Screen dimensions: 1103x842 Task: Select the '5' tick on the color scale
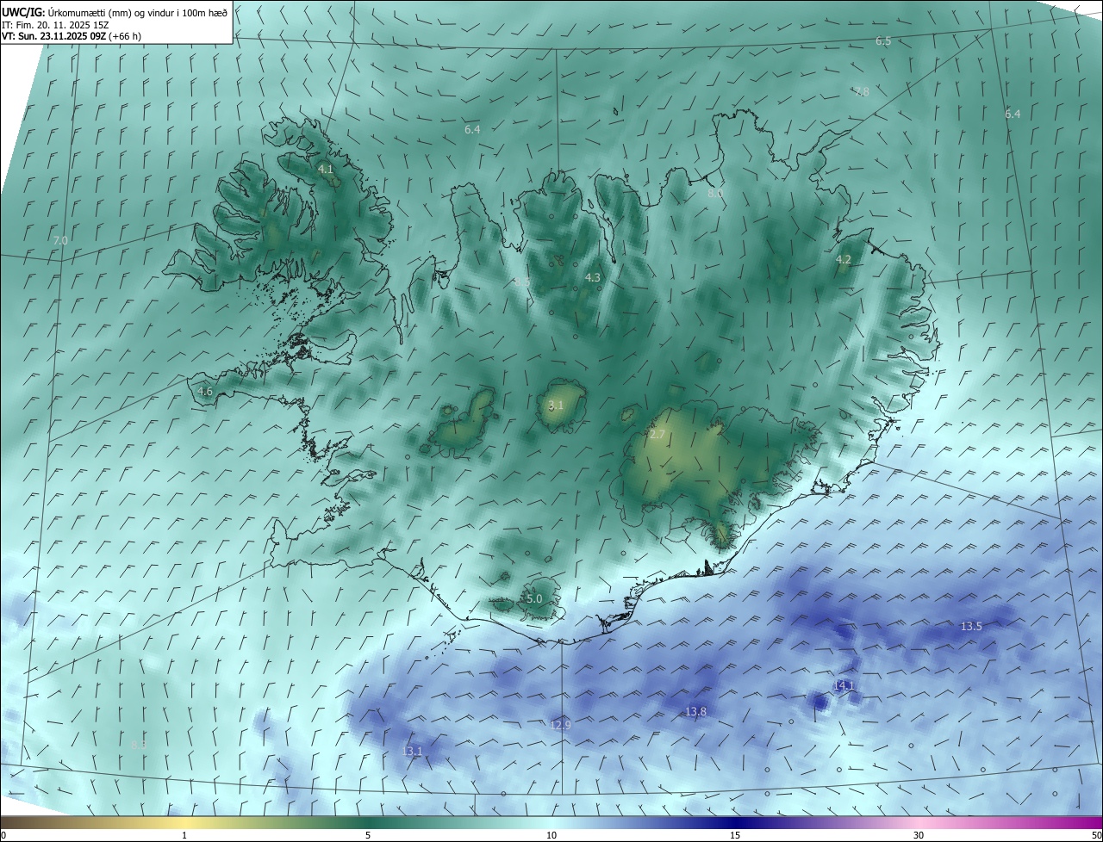click(x=368, y=835)
